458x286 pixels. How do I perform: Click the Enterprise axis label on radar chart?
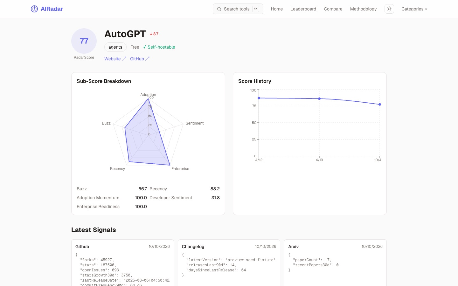coord(180,169)
